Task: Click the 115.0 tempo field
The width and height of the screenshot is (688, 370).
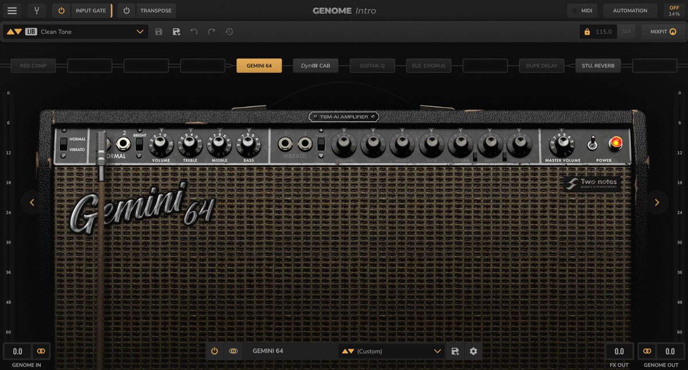Action: point(604,32)
